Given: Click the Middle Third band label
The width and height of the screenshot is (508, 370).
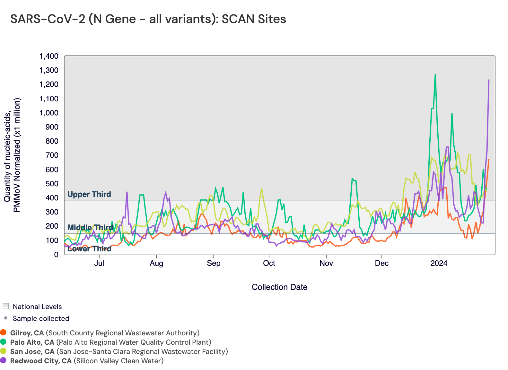Looking at the screenshot, I should pyautogui.click(x=90, y=228).
